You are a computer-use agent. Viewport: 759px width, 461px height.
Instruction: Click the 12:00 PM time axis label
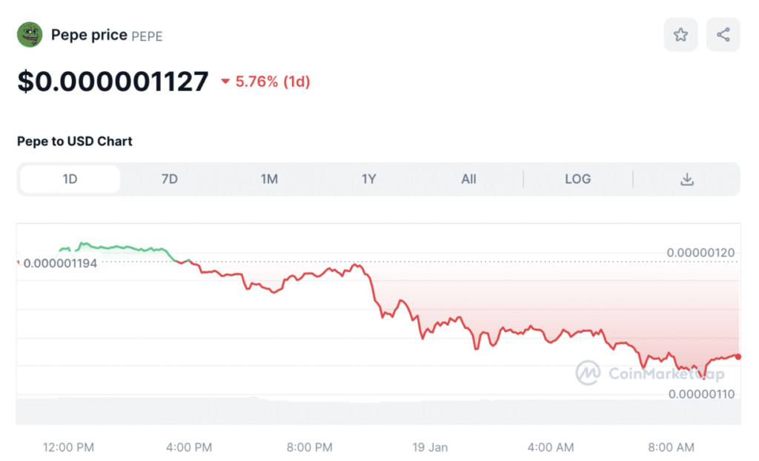[68, 448]
